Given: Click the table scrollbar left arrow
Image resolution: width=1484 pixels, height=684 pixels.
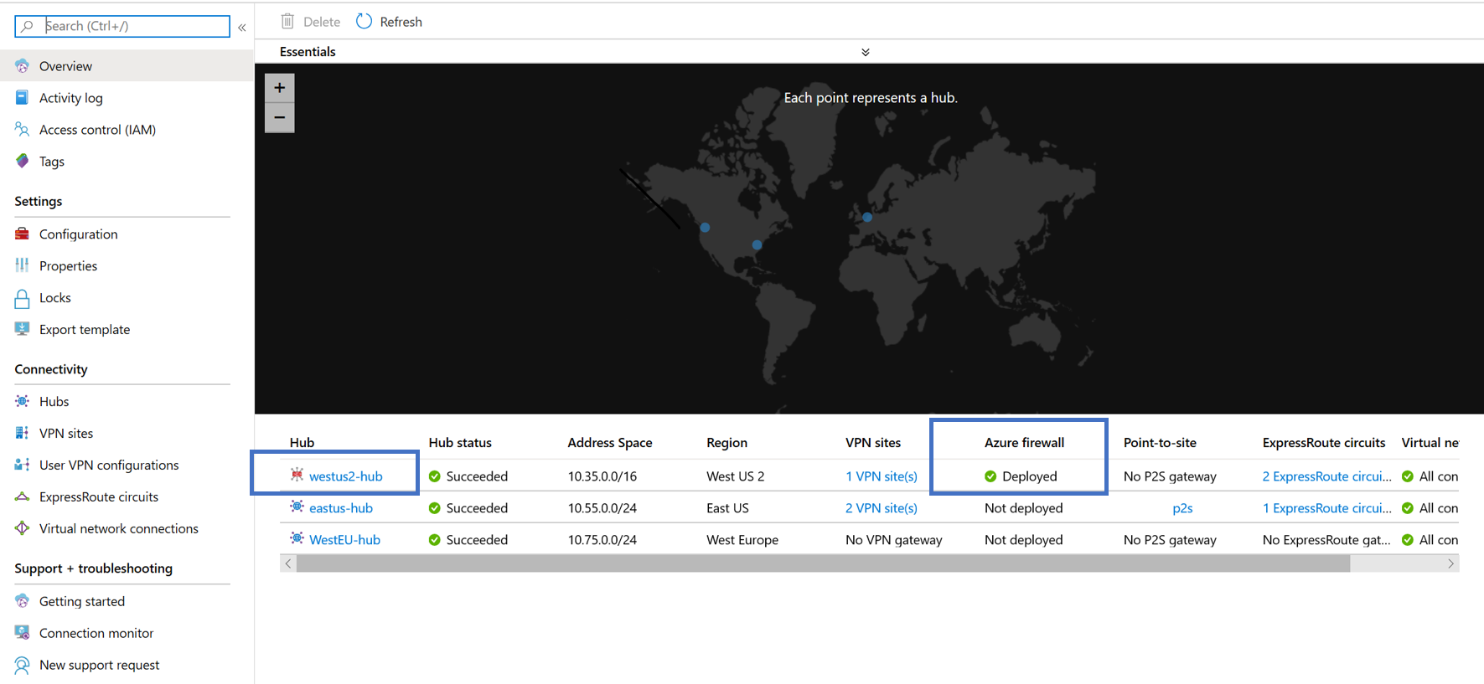Looking at the screenshot, I should tap(288, 563).
